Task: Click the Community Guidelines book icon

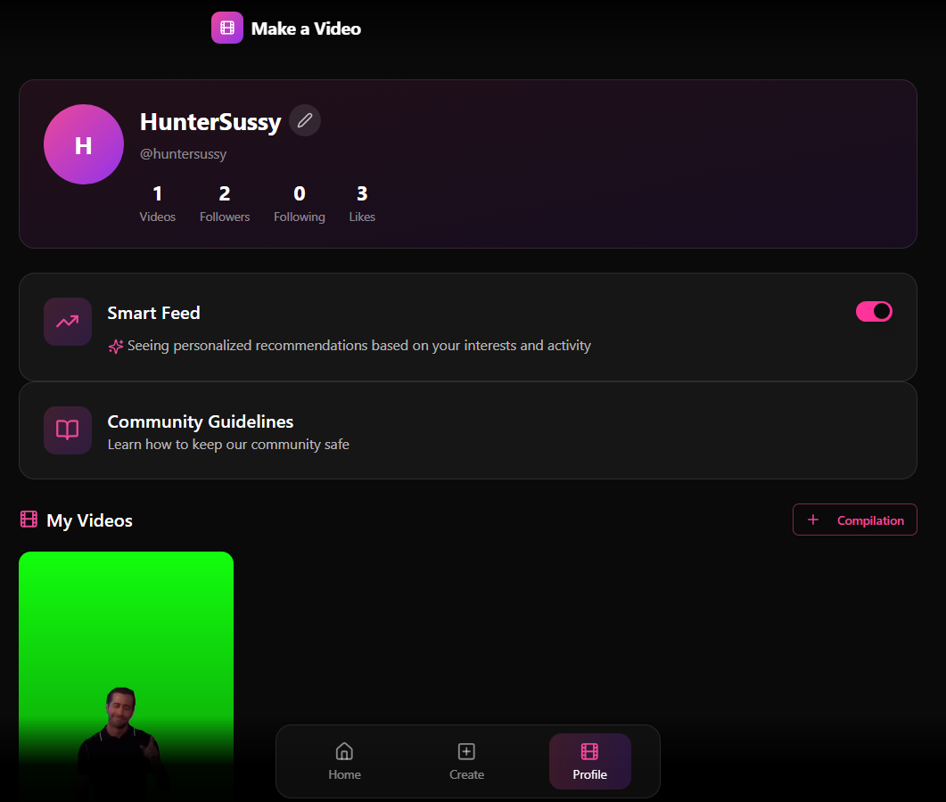Action: pos(68,430)
